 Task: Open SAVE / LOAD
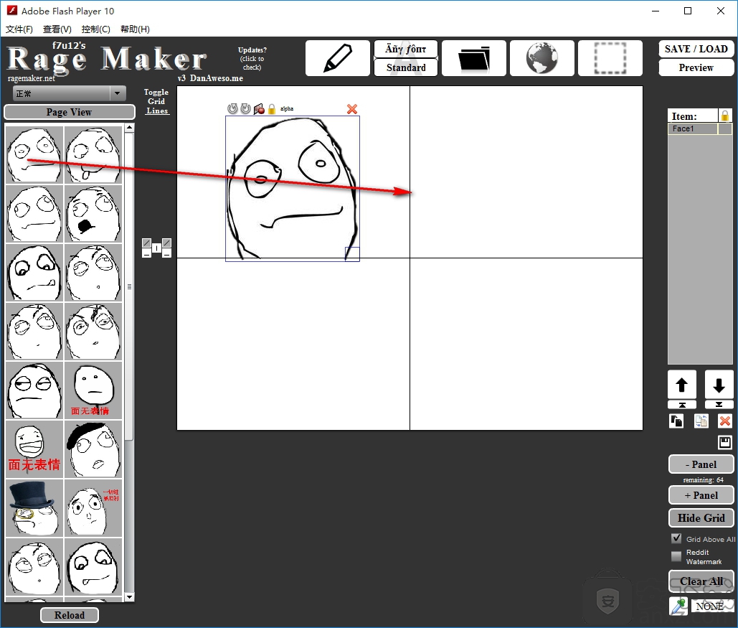[x=696, y=49]
